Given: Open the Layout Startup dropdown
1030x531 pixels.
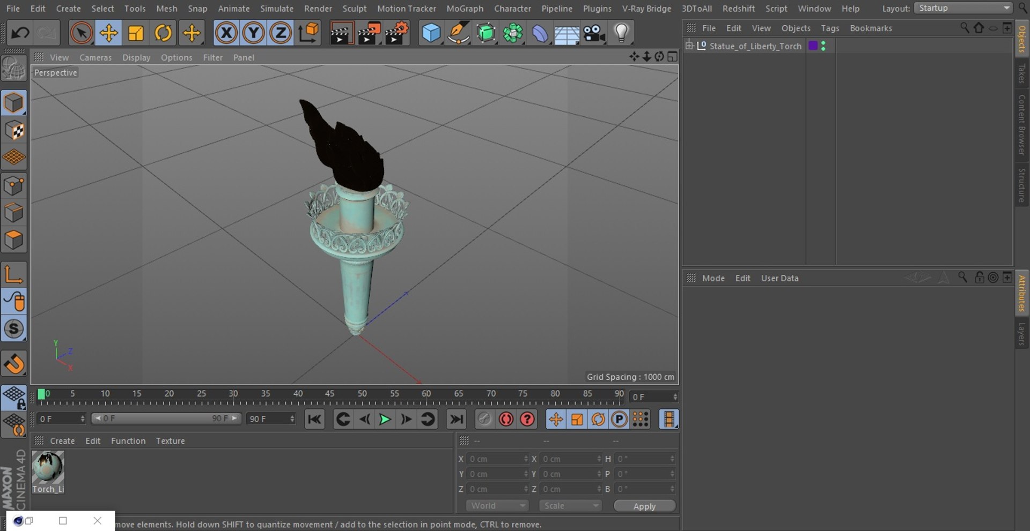Looking at the screenshot, I should pyautogui.click(x=963, y=8).
